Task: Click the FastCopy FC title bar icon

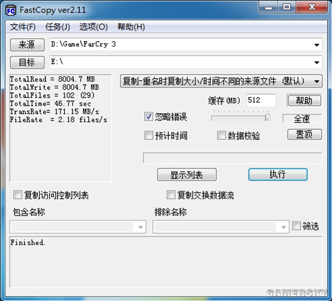Action: click(11, 10)
